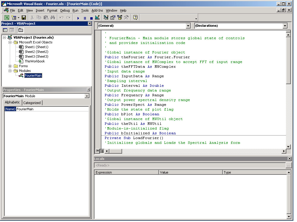Screen dimensions: 297x222
Task: Open the Object Browser toolbar icon
Action: pyautogui.click(x=120, y=18)
